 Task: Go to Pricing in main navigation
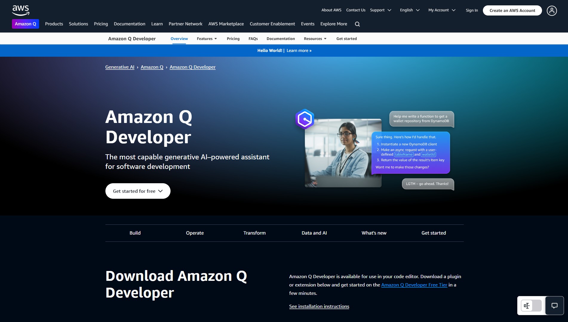101,24
